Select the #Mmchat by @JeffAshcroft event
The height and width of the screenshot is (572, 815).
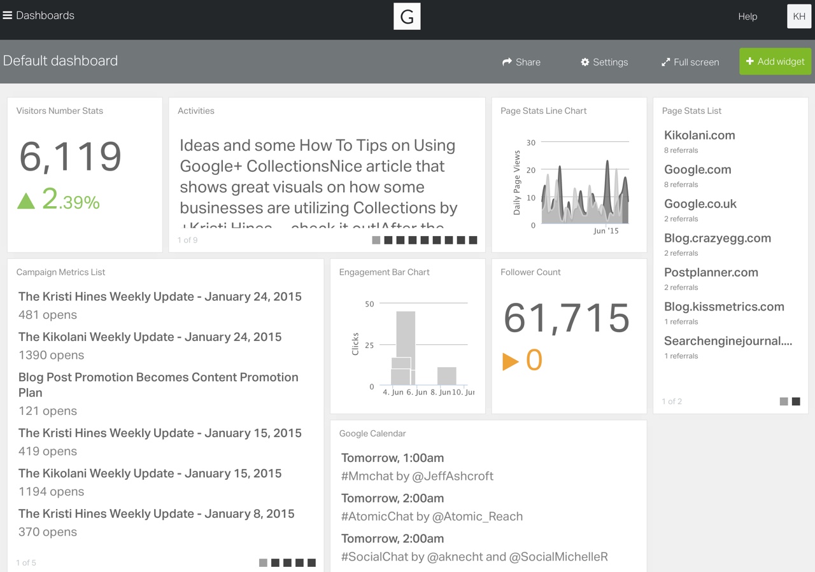click(417, 476)
